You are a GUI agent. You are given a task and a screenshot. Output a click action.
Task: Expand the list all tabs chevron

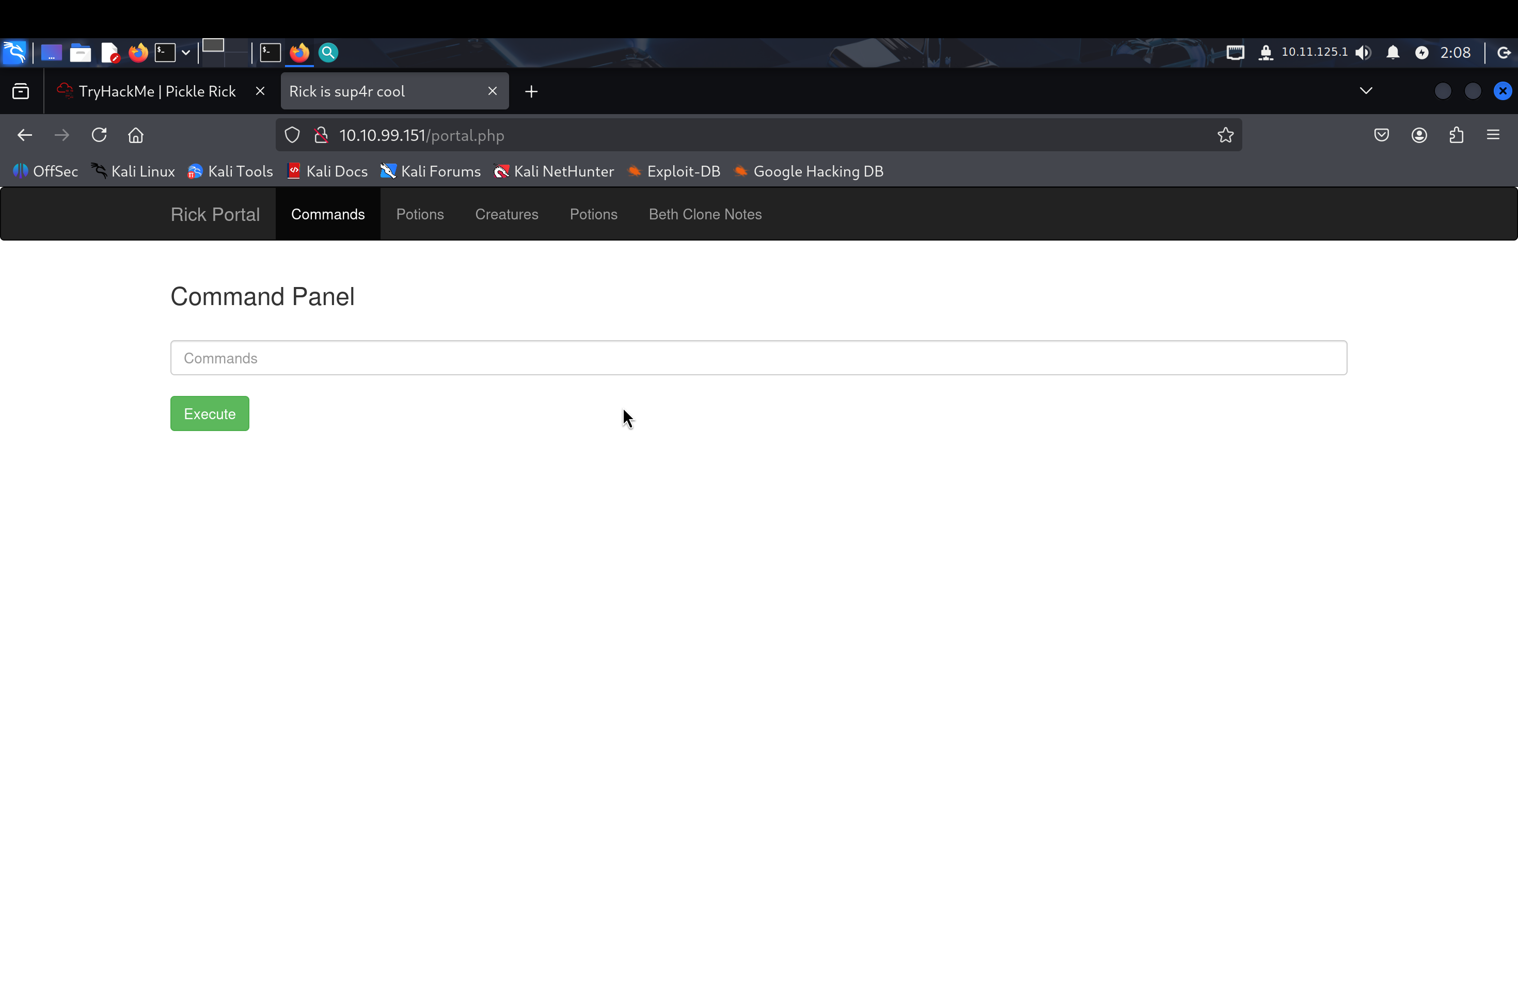coord(1366,90)
